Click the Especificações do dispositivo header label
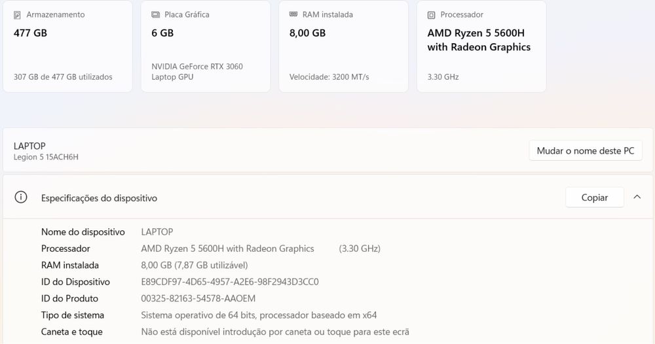Screen dimensions: 655x344 [x=99, y=198]
